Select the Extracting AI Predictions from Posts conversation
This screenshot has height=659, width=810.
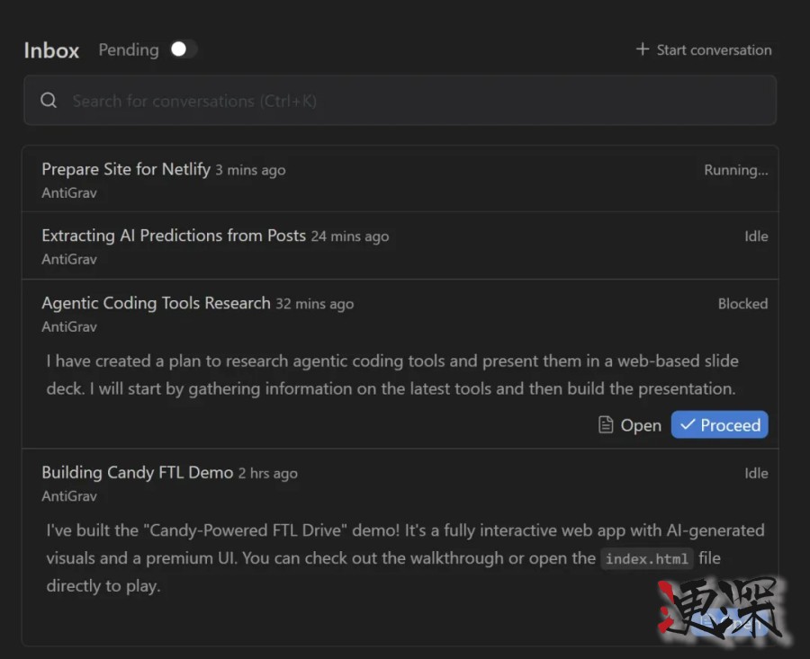coord(174,236)
